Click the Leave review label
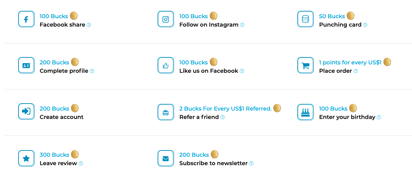This screenshot has height=183, width=412. point(58,163)
